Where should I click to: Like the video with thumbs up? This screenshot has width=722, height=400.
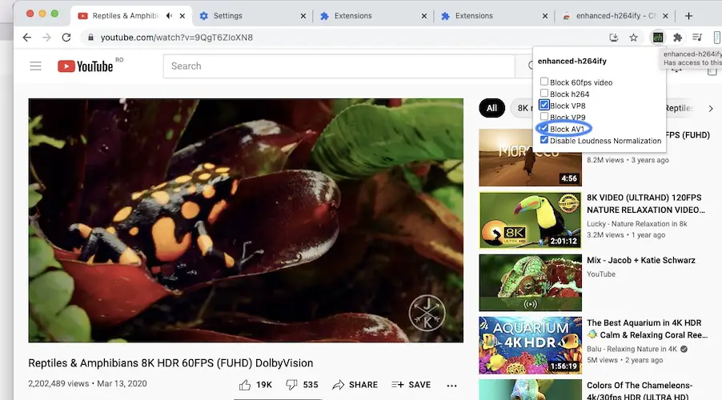click(245, 385)
